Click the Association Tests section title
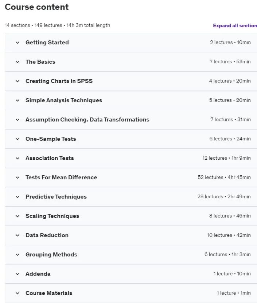 coord(50,158)
